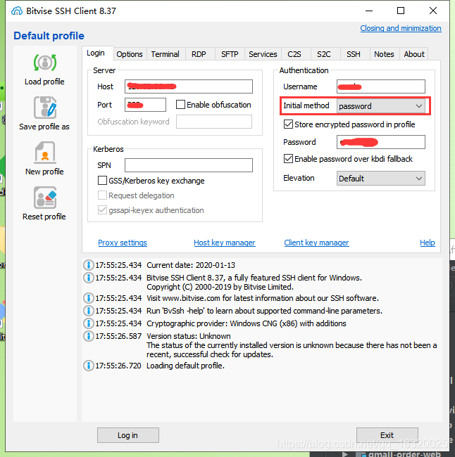Click the info icon beside Cryptographic provider entry
Screen dimensions: 455x457
pyautogui.click(x=89, y=323)
